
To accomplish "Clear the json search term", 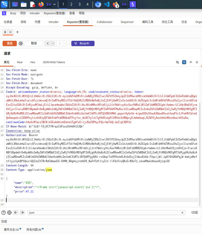I will tap(182, 213).
